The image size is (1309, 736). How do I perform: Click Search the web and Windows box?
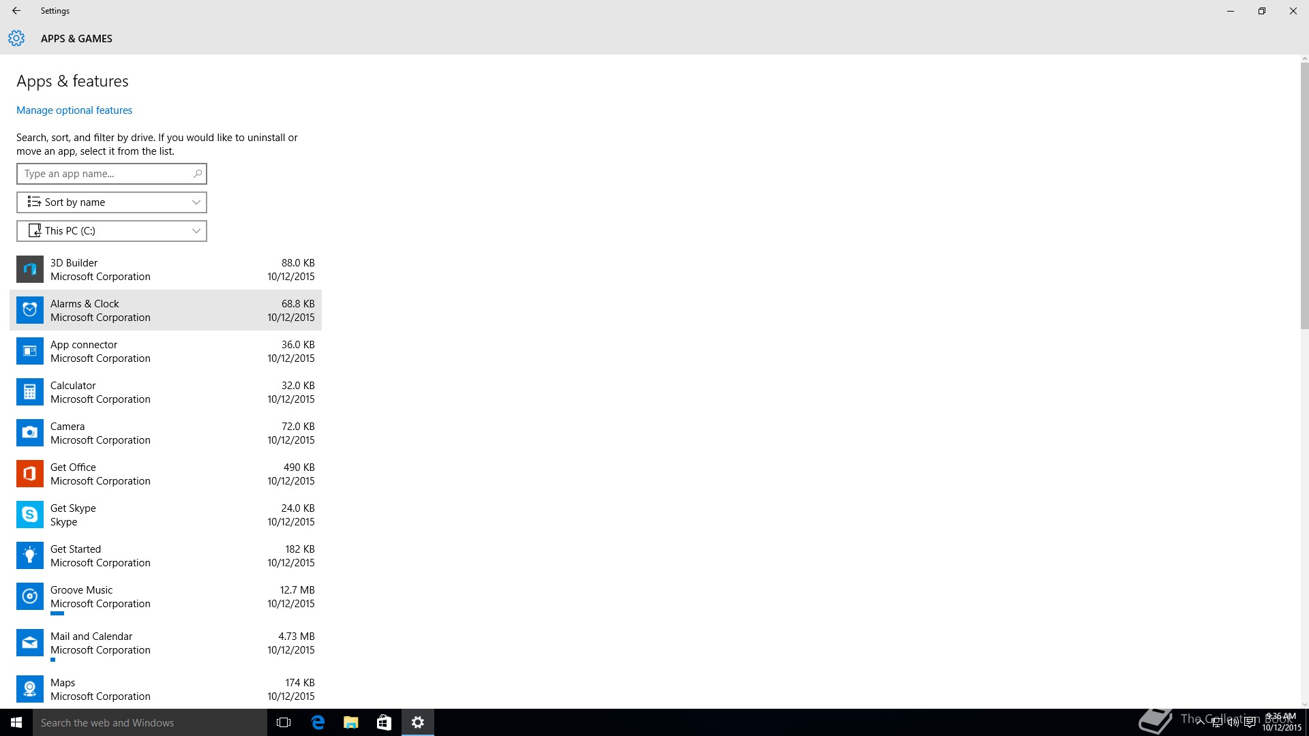pyautogui.click(x=150, y=722)
